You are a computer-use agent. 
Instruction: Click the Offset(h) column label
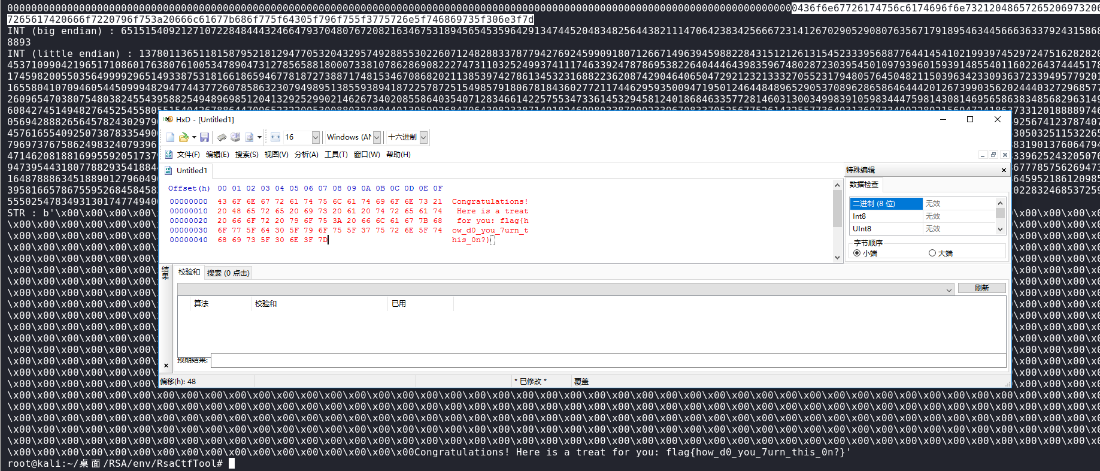point(189,188)
